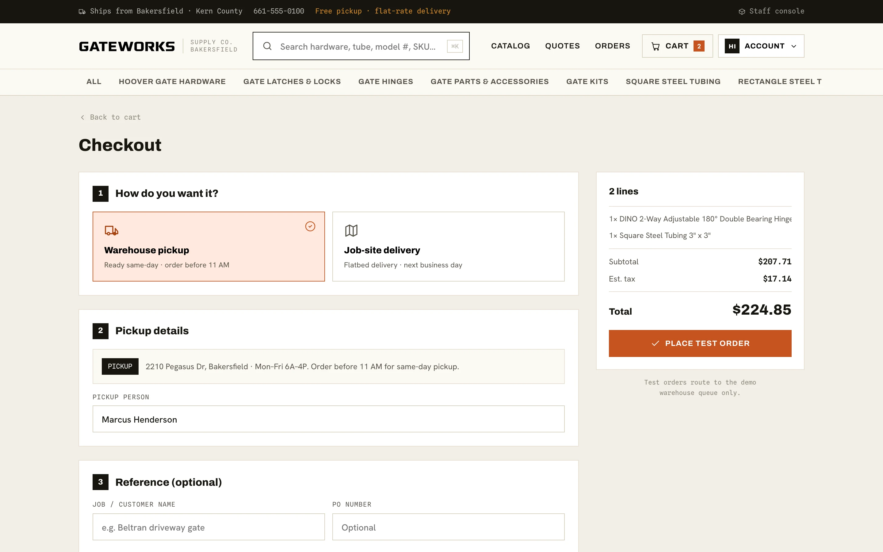Go to Quotes

562,46
